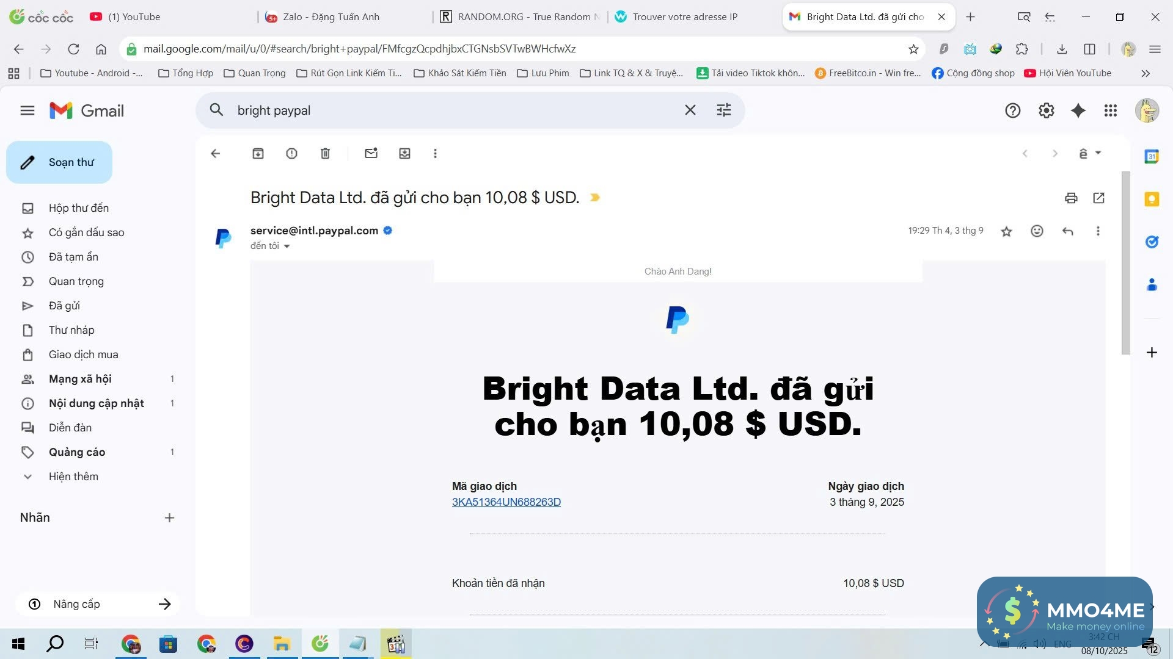Reply with the reply arrow icon
The height and width of the screenshot is (659, 1173).
pyautogui.click(x=1067, y=231)
